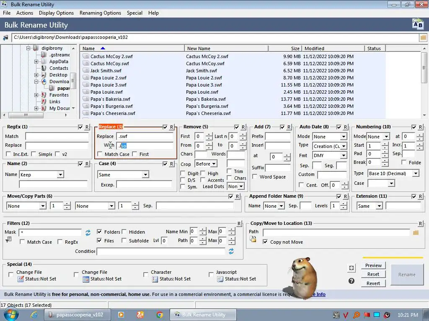Click the R reset button in RegEx (1)
Screen dimensions: 429x321
[x=87, y=127]
